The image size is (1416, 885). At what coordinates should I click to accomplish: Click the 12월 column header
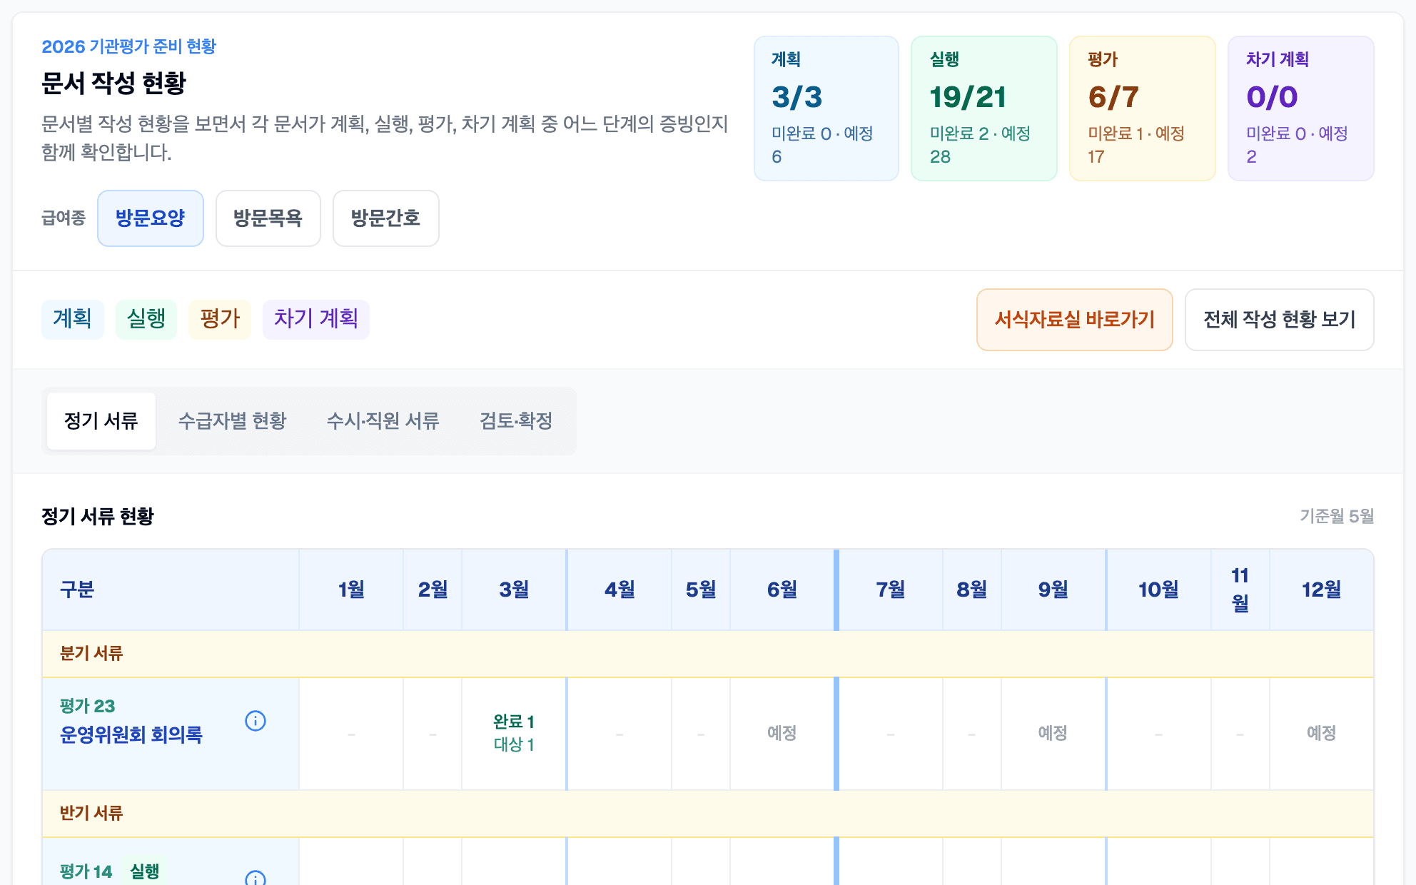click(x=1322, y=590)
